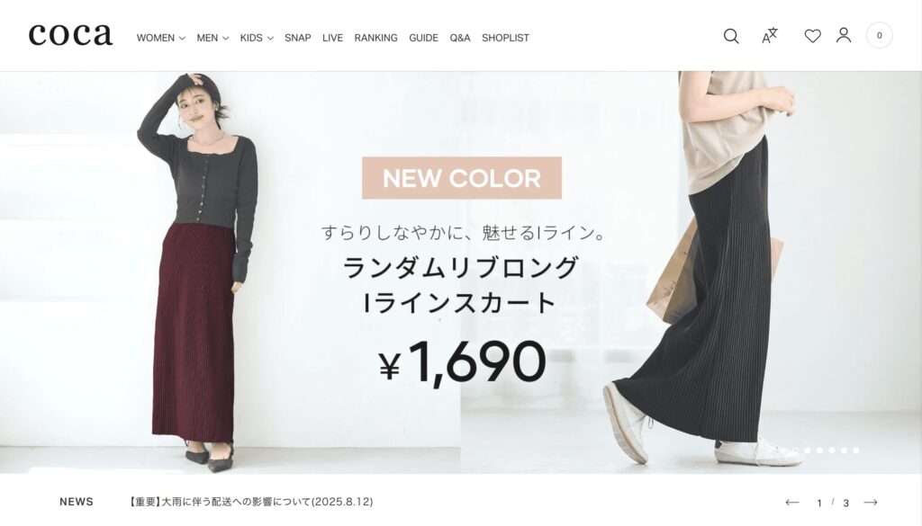Viewport: 922px width, 526px height.
Task: Go to next news item arrow
Action: point(871,502)
